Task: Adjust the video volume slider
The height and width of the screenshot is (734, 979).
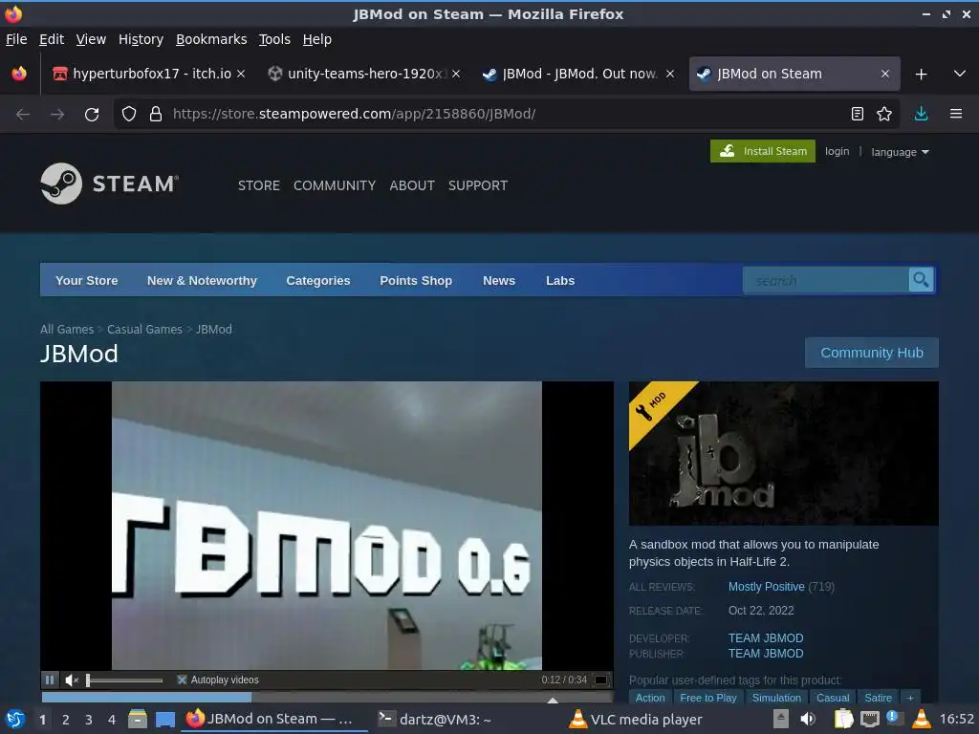Action: point(124,680)
